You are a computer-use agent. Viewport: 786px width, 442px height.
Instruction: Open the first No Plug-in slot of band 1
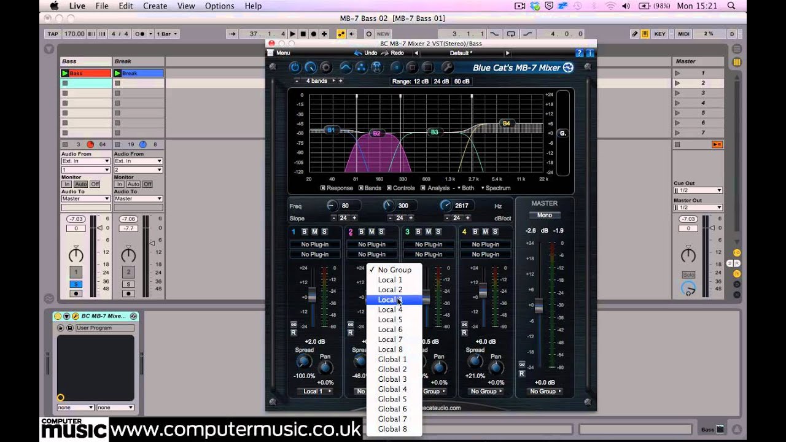[x=314, y=244]
